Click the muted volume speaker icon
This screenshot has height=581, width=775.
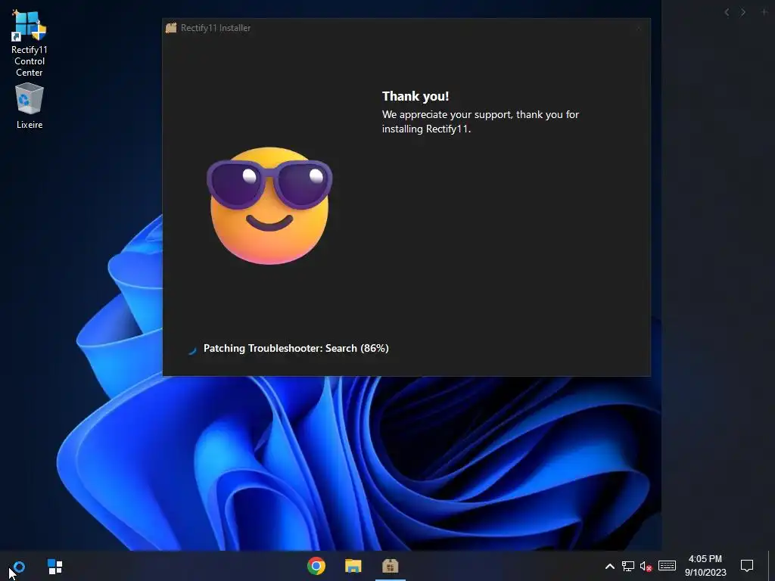pos(646,566)
